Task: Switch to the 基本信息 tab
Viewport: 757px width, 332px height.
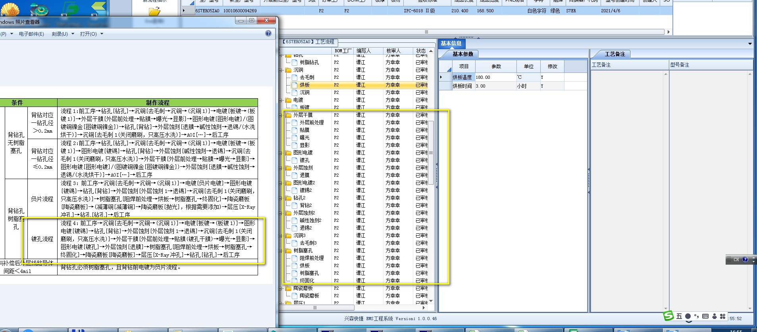Action: (451, 43)
